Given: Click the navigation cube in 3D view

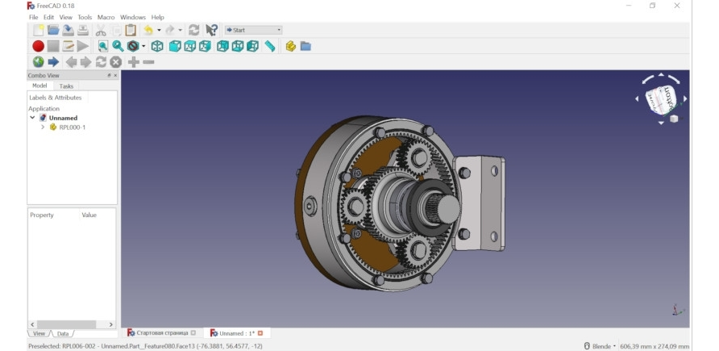Looking at the screenshot, I should tap(660, 98).
